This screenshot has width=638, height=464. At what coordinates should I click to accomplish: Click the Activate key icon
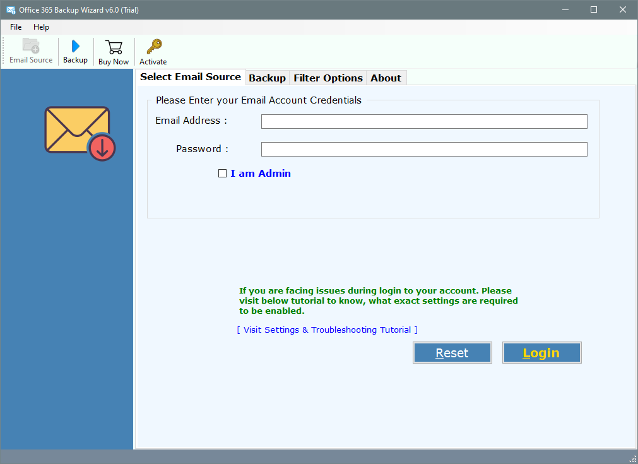(x=154, y=47)
